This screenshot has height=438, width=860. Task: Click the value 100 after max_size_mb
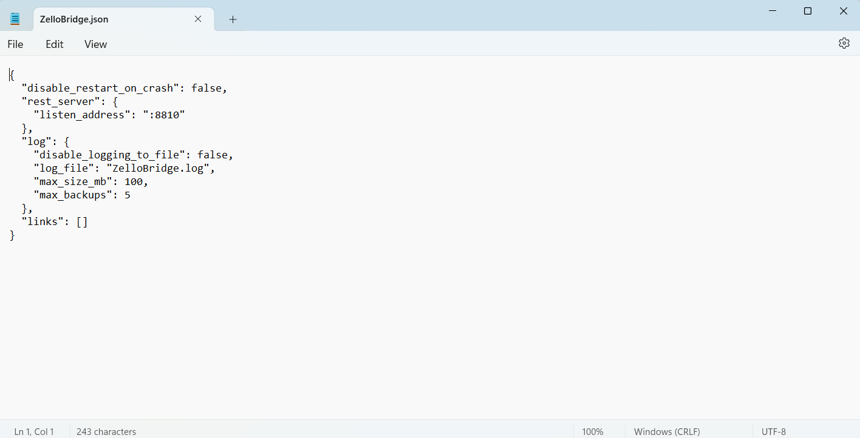coord(134,182)
